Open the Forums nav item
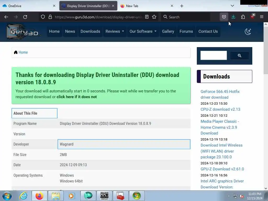This screenshot has width=268, height=201. point(186,31)
